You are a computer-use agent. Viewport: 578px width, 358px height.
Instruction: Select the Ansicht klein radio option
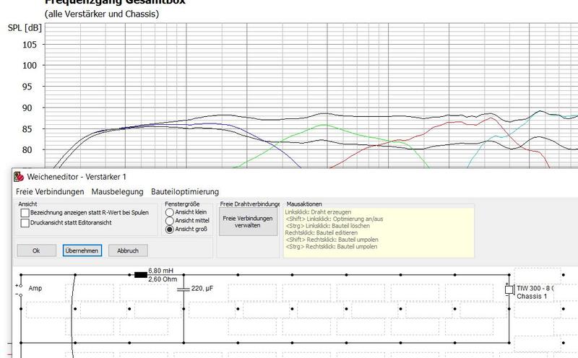171,212
